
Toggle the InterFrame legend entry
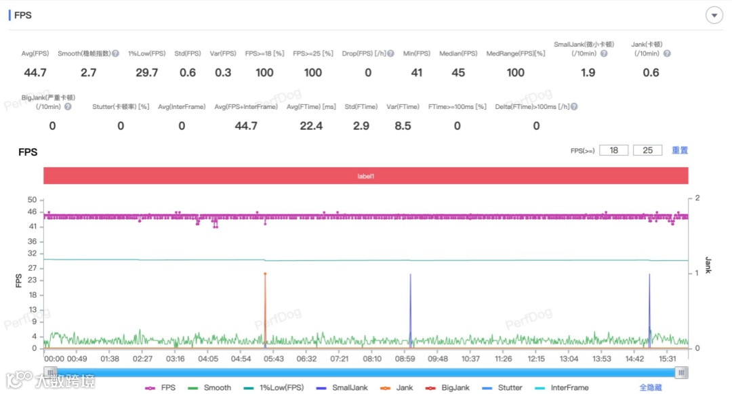click(x=562, y=387)
